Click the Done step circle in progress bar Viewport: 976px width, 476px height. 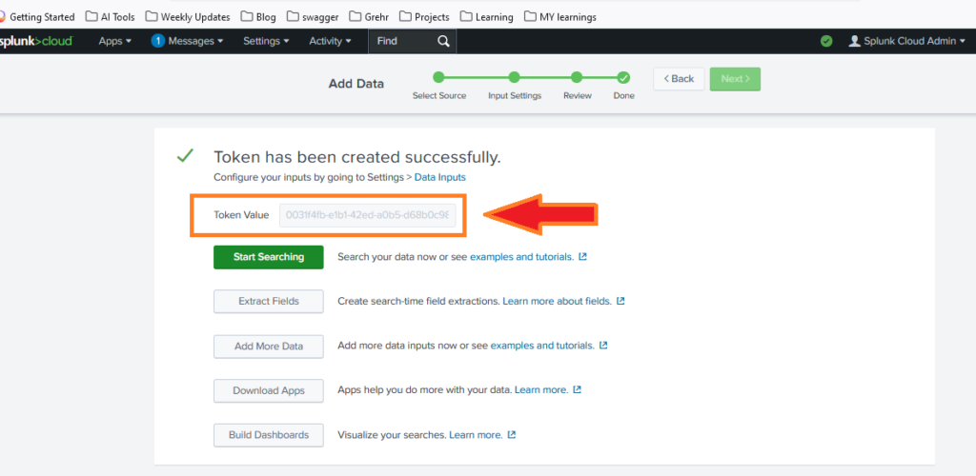coord(623,78)
